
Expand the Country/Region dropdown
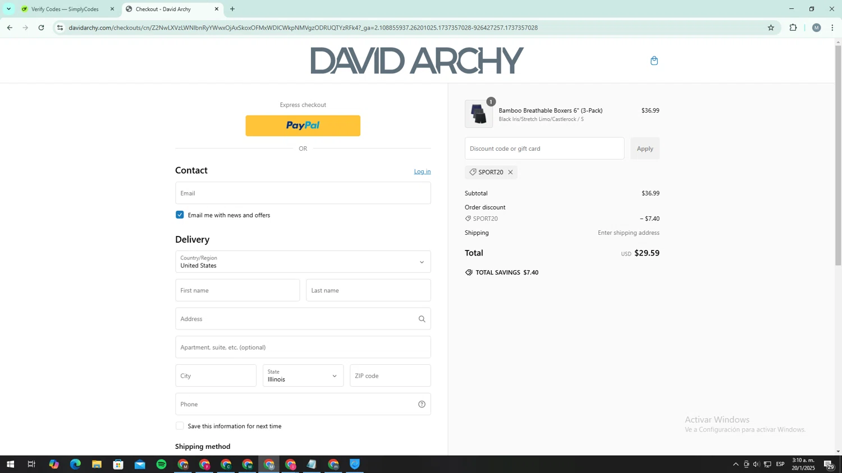[x=303, y=262]
